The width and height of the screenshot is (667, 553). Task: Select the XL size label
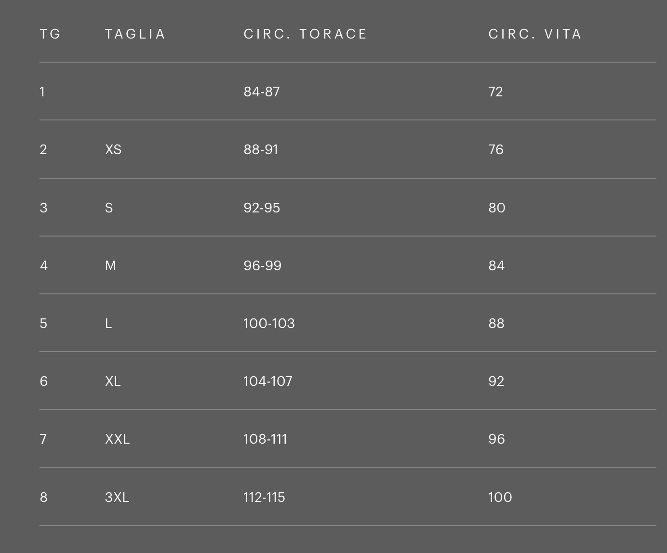click(x=113, y=382)
